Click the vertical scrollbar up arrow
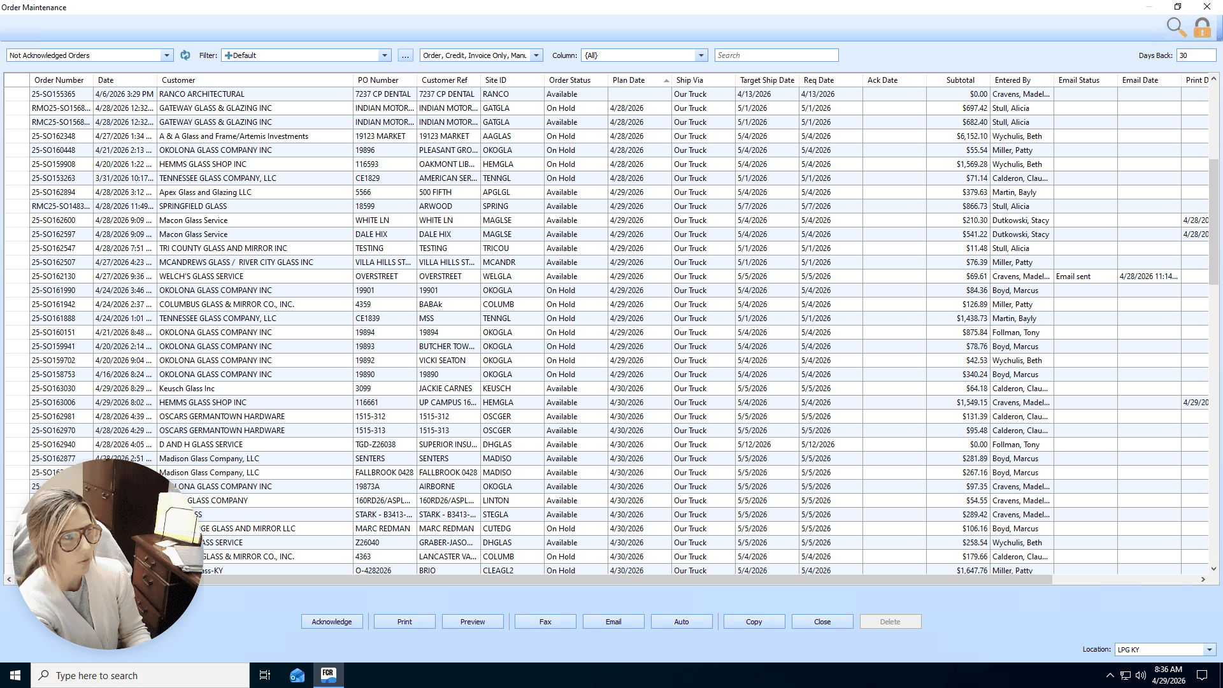 pyautogui.click(x=1213, y=79)
